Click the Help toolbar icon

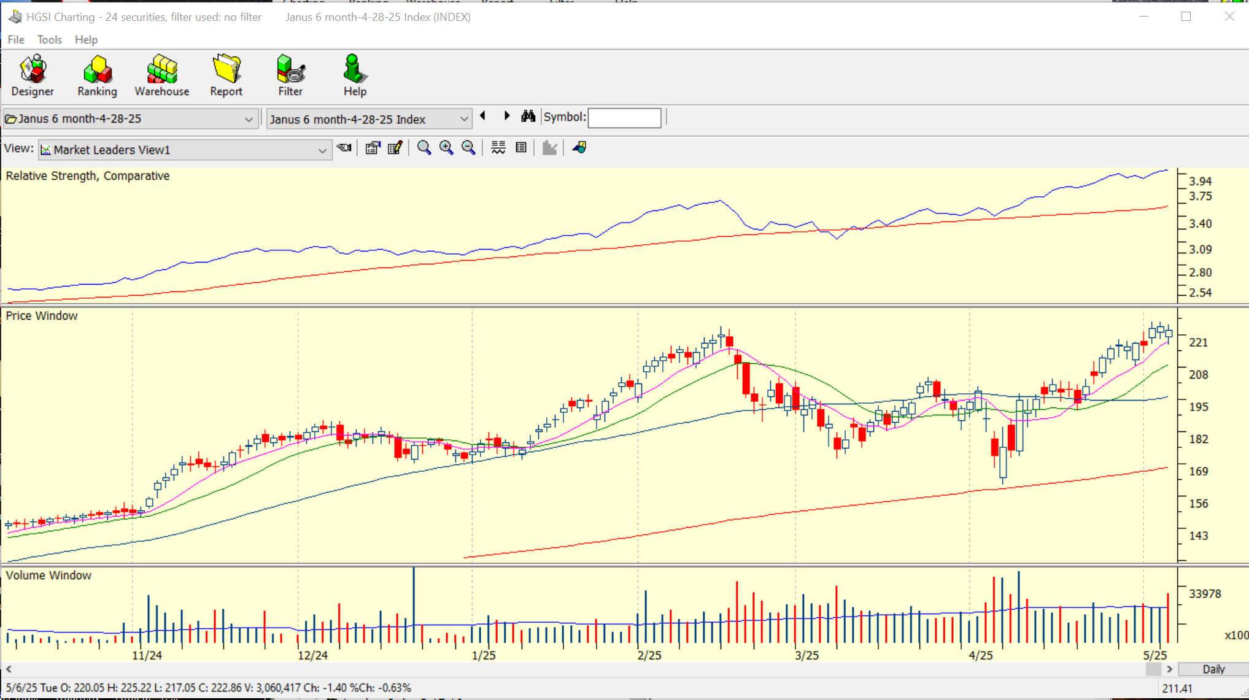coord(355,75)
